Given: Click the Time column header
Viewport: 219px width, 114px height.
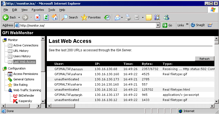Looking at the screenshot, I should tap(128, 64).
